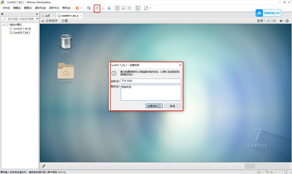Select CentOS 7 64 位 in library
The height and width of the screenshot is (174, 292).
coord(22,29)
